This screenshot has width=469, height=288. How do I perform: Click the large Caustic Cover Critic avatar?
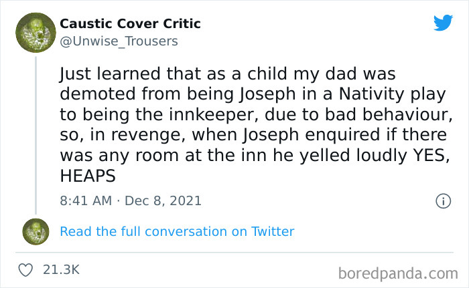point(36,32)
